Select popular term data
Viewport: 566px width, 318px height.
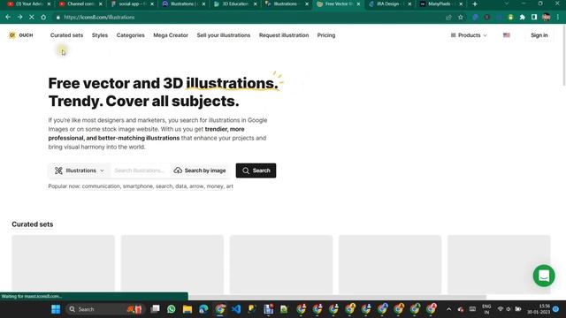click(180, 186)
